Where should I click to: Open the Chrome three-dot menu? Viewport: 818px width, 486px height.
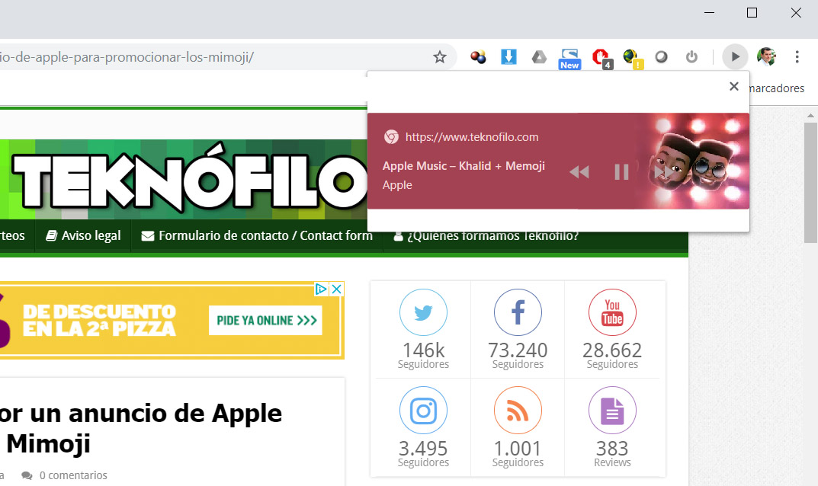(x=797, y=57)
